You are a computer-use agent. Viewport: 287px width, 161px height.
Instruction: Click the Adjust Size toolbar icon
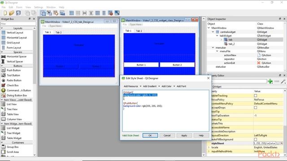point(117,13)
